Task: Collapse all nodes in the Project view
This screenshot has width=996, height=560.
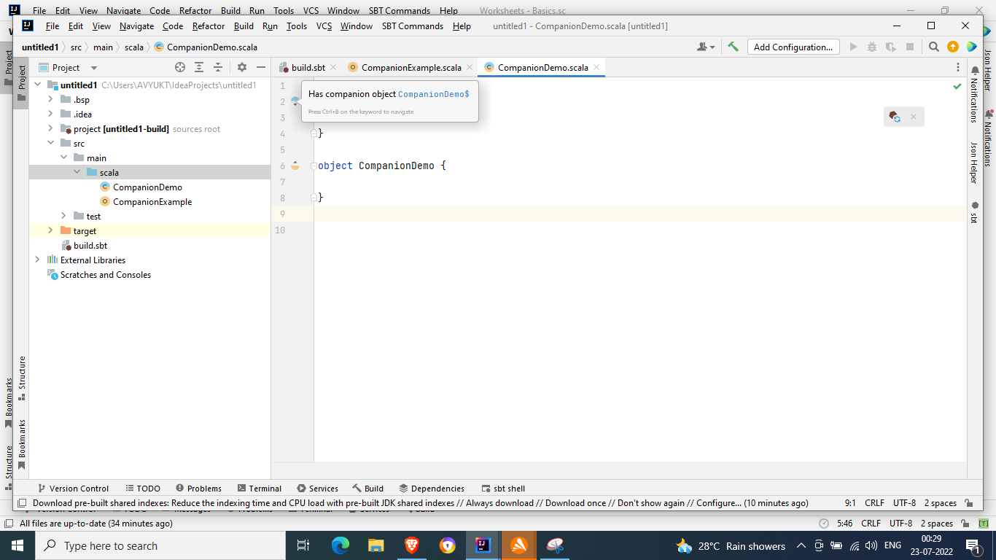Action: pos(218,67)
